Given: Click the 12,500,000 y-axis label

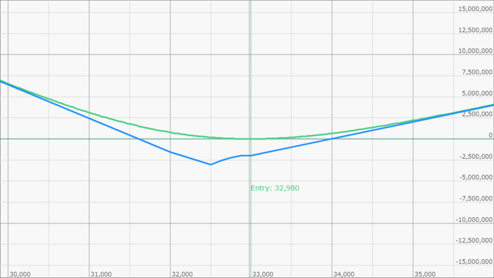Looking at the screenshot, I should tap(475, 30).
